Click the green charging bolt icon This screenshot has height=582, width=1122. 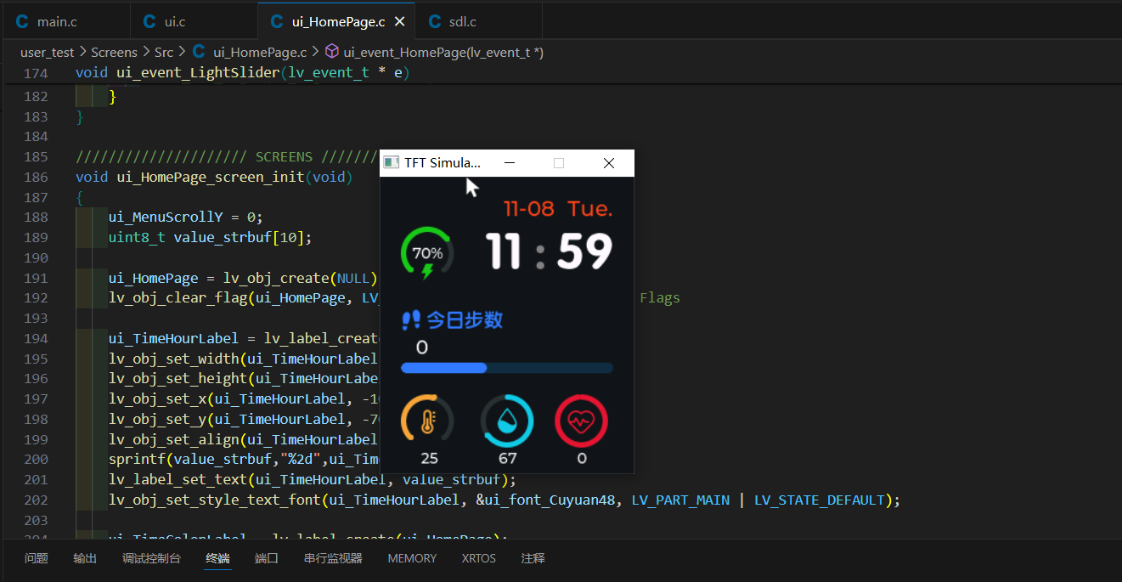(x=427, y=272)
